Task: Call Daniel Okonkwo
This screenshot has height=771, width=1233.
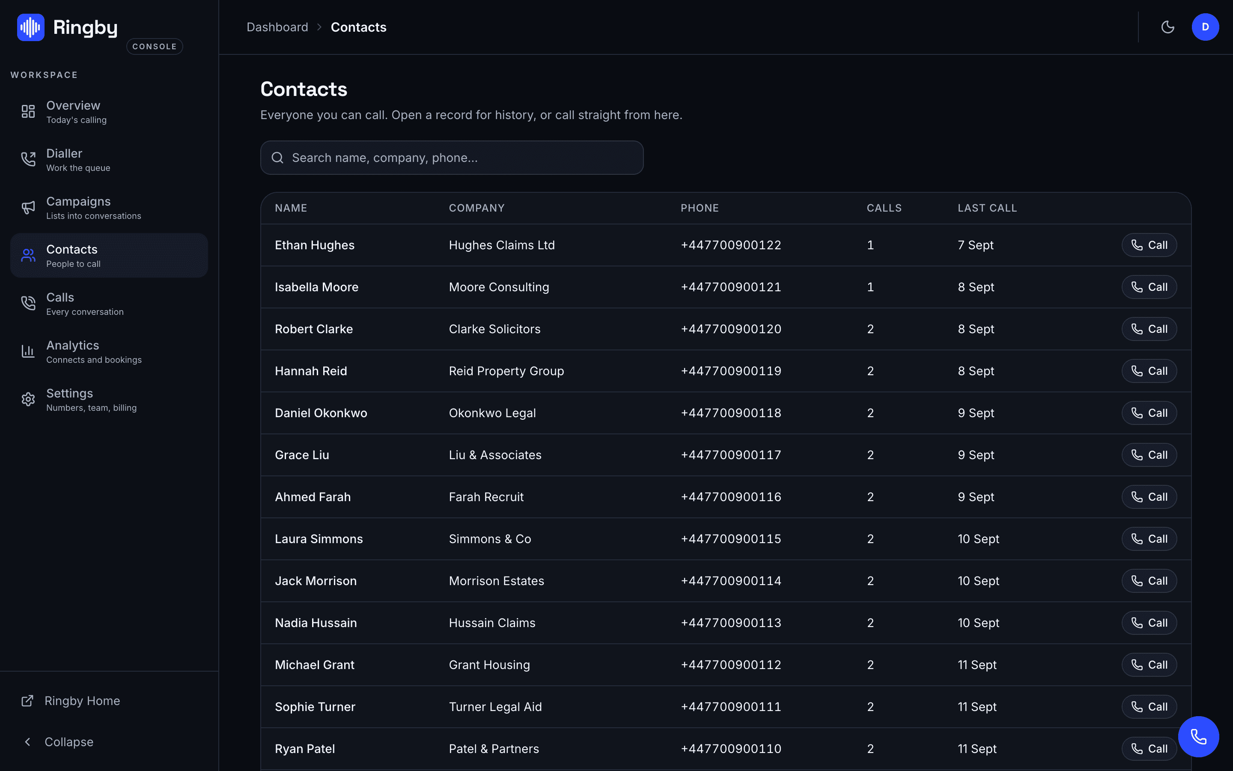Action: click(1149, 413)
